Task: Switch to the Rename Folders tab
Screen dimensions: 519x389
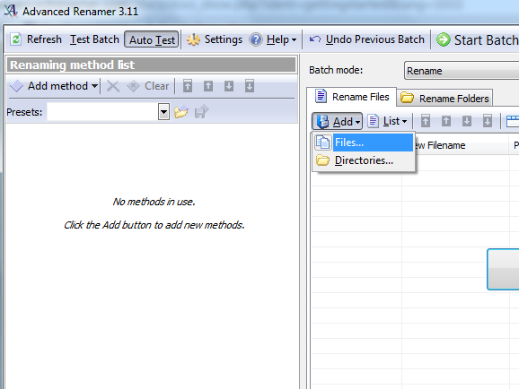Action: click(444, 98)
